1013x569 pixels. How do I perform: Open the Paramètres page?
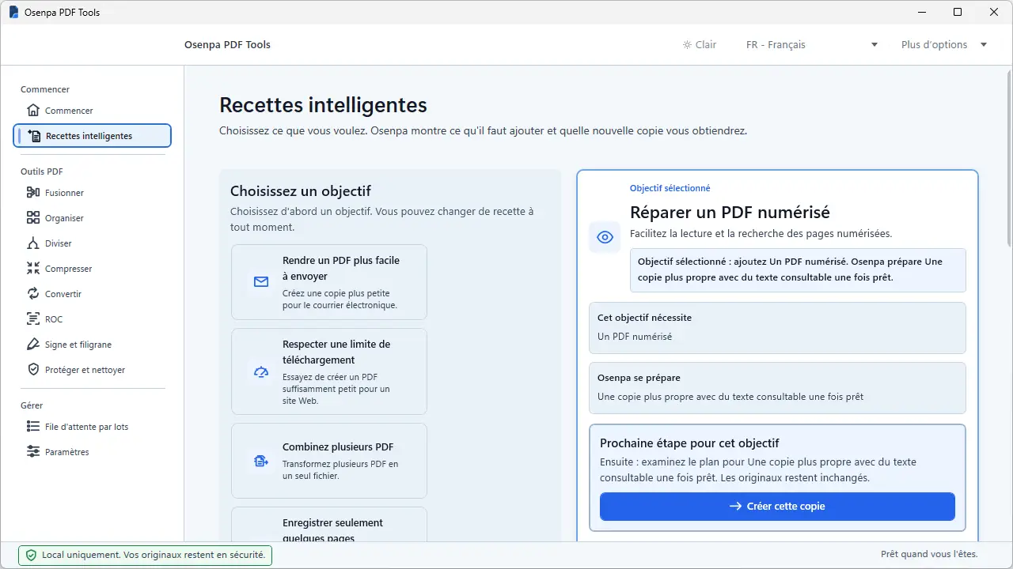[93, 452]
